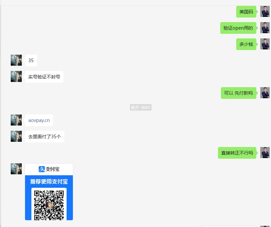Open sender avatar beside '直接转正不行吗'
This screenshot has height=227, width=271.
pos(265,153)
